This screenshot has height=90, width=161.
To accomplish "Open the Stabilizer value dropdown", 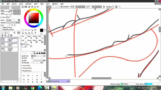I will click(x=116, y=7).
